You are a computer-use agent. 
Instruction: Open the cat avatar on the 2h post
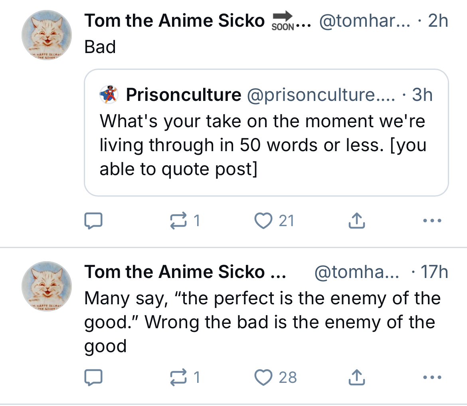(x=47, y=35)
